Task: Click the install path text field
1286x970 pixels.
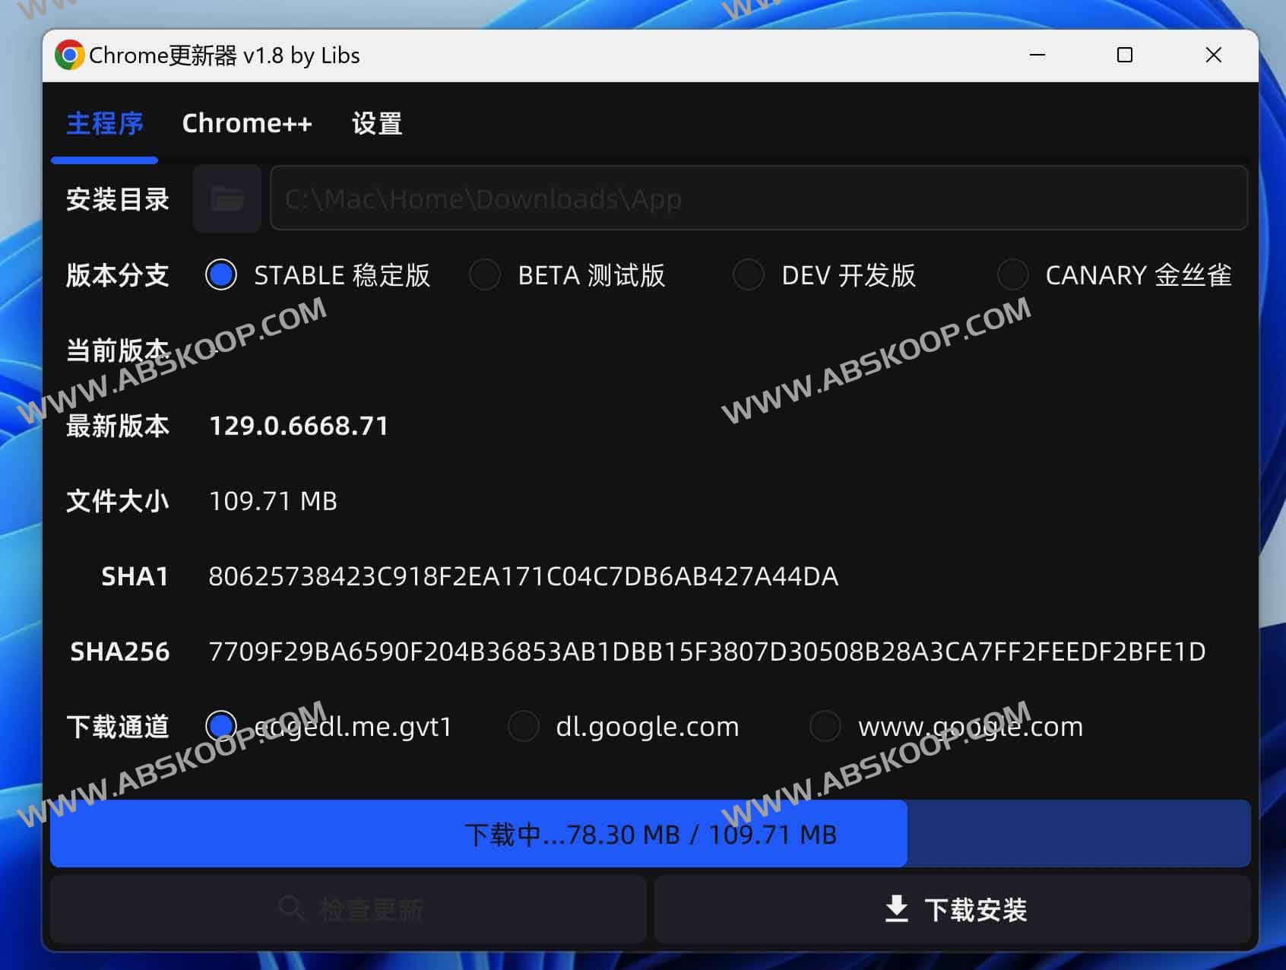Action: pos(758,199)
